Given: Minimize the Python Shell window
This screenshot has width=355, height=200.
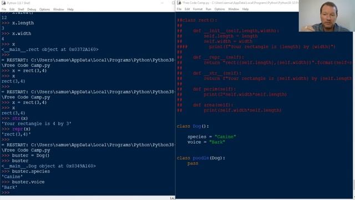Looking at the screenshot, I should coord(163,3).
